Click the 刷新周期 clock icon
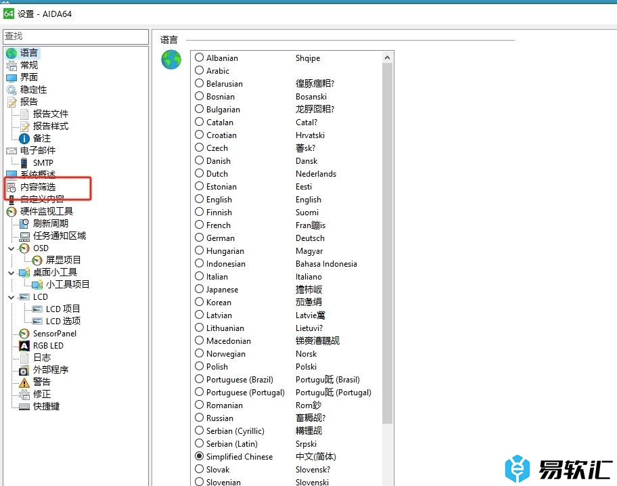The height and width of the screenshot is (486, 617). pos(24,223)
